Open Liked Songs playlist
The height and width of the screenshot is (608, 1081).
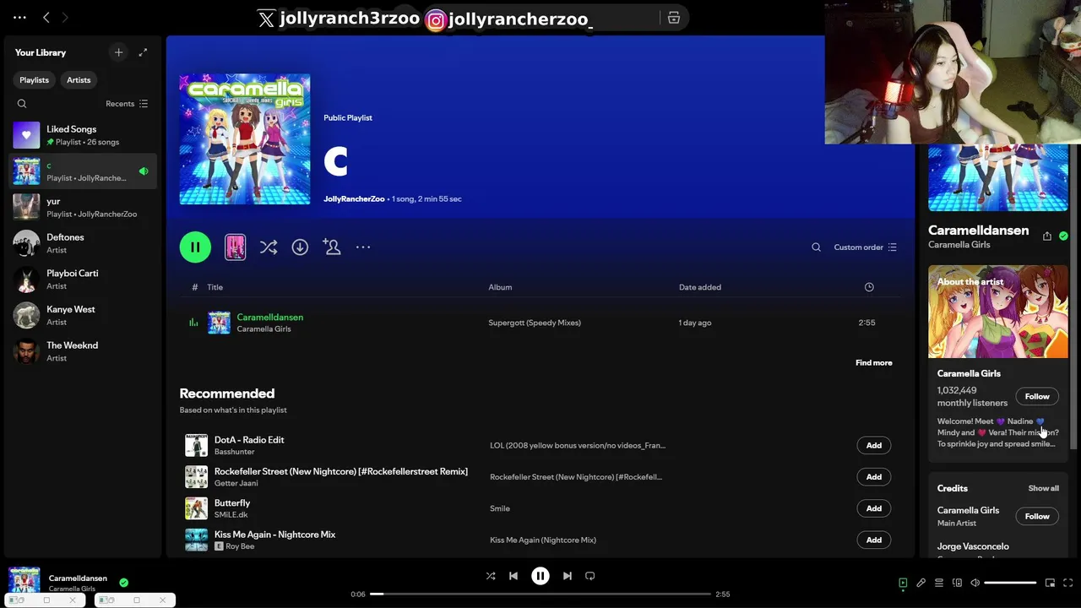tap(82, 135)
